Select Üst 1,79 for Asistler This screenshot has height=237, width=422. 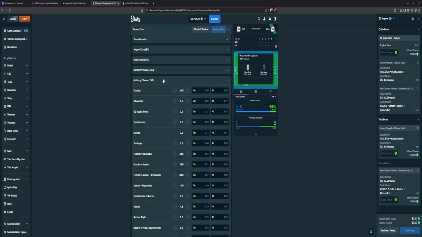tap(201, 207)
